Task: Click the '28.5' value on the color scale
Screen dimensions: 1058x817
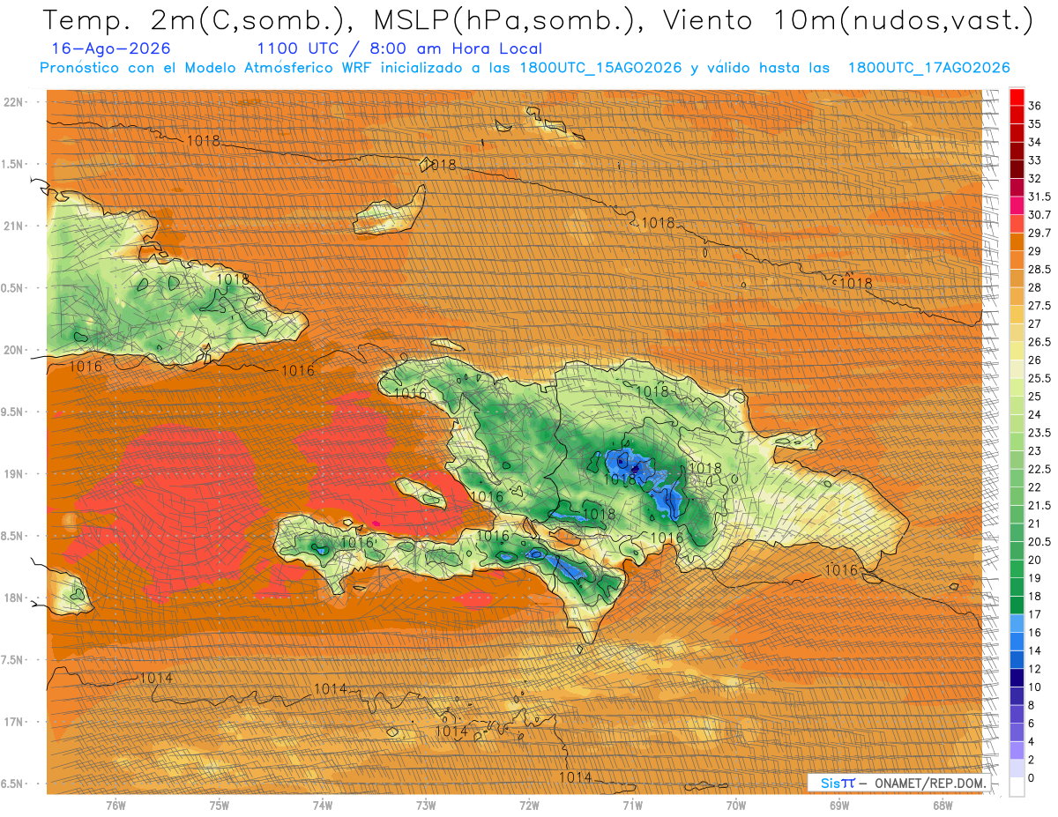Action: click(x=1039, y=269)
